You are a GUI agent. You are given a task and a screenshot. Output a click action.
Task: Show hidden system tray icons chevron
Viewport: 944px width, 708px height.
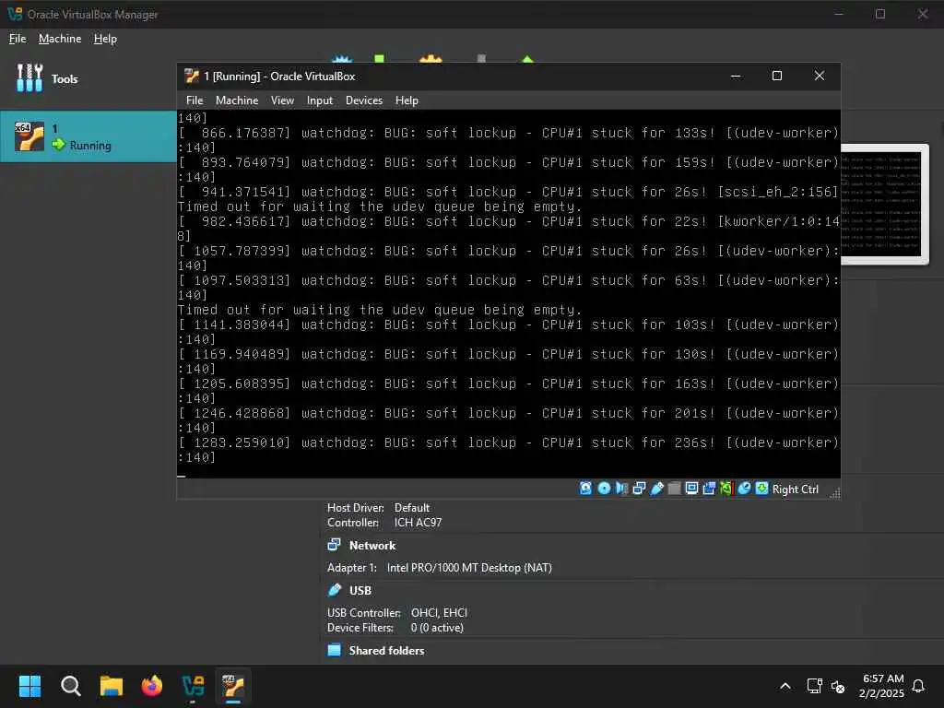785,686
